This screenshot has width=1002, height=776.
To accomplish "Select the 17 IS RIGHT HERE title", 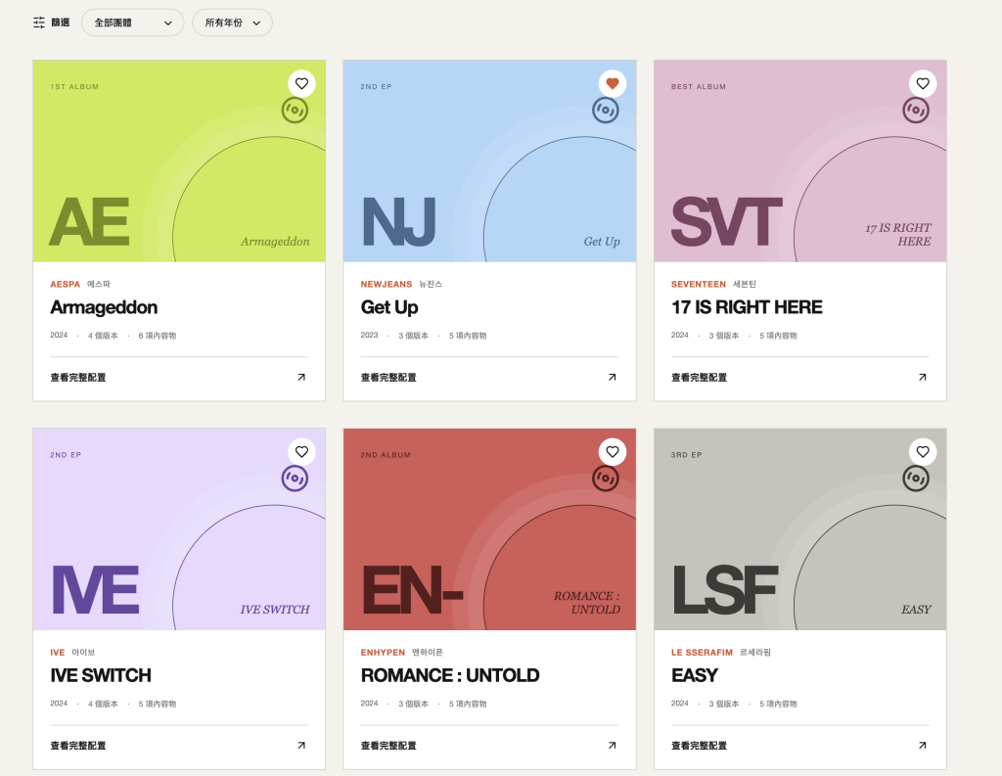I will pos(747,307).
